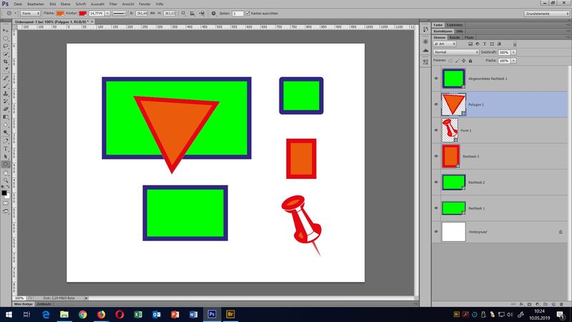Open the Form tool mode dropdown
The image size is (572, 322).
[x=30, y=14]
